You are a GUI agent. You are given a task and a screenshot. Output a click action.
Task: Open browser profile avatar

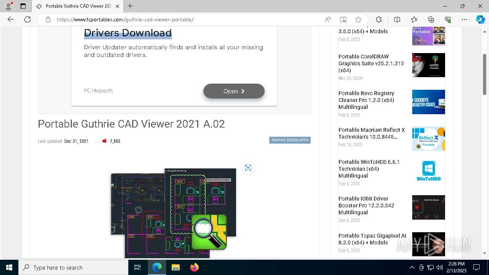(x=8, y=6)
